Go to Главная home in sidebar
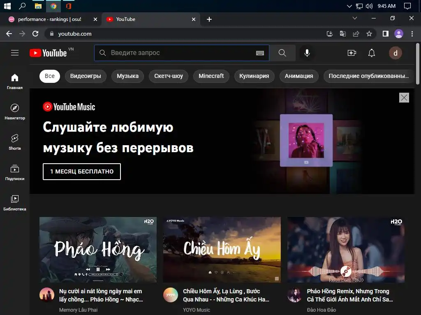This screenshot has height=315, width=421. coord(15,82)
